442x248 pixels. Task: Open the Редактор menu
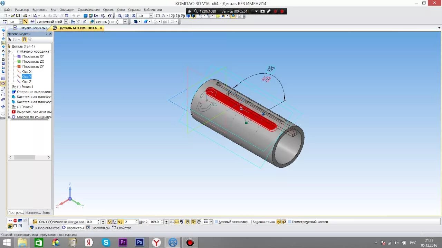coord(22,10)
